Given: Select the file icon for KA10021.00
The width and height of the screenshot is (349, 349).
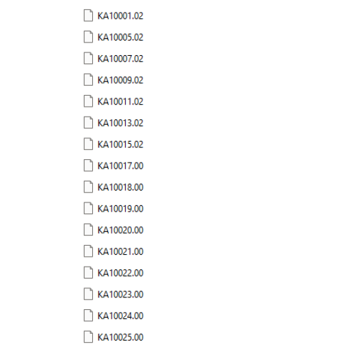Looking at the screenshot, I should (x=88, y=251).
